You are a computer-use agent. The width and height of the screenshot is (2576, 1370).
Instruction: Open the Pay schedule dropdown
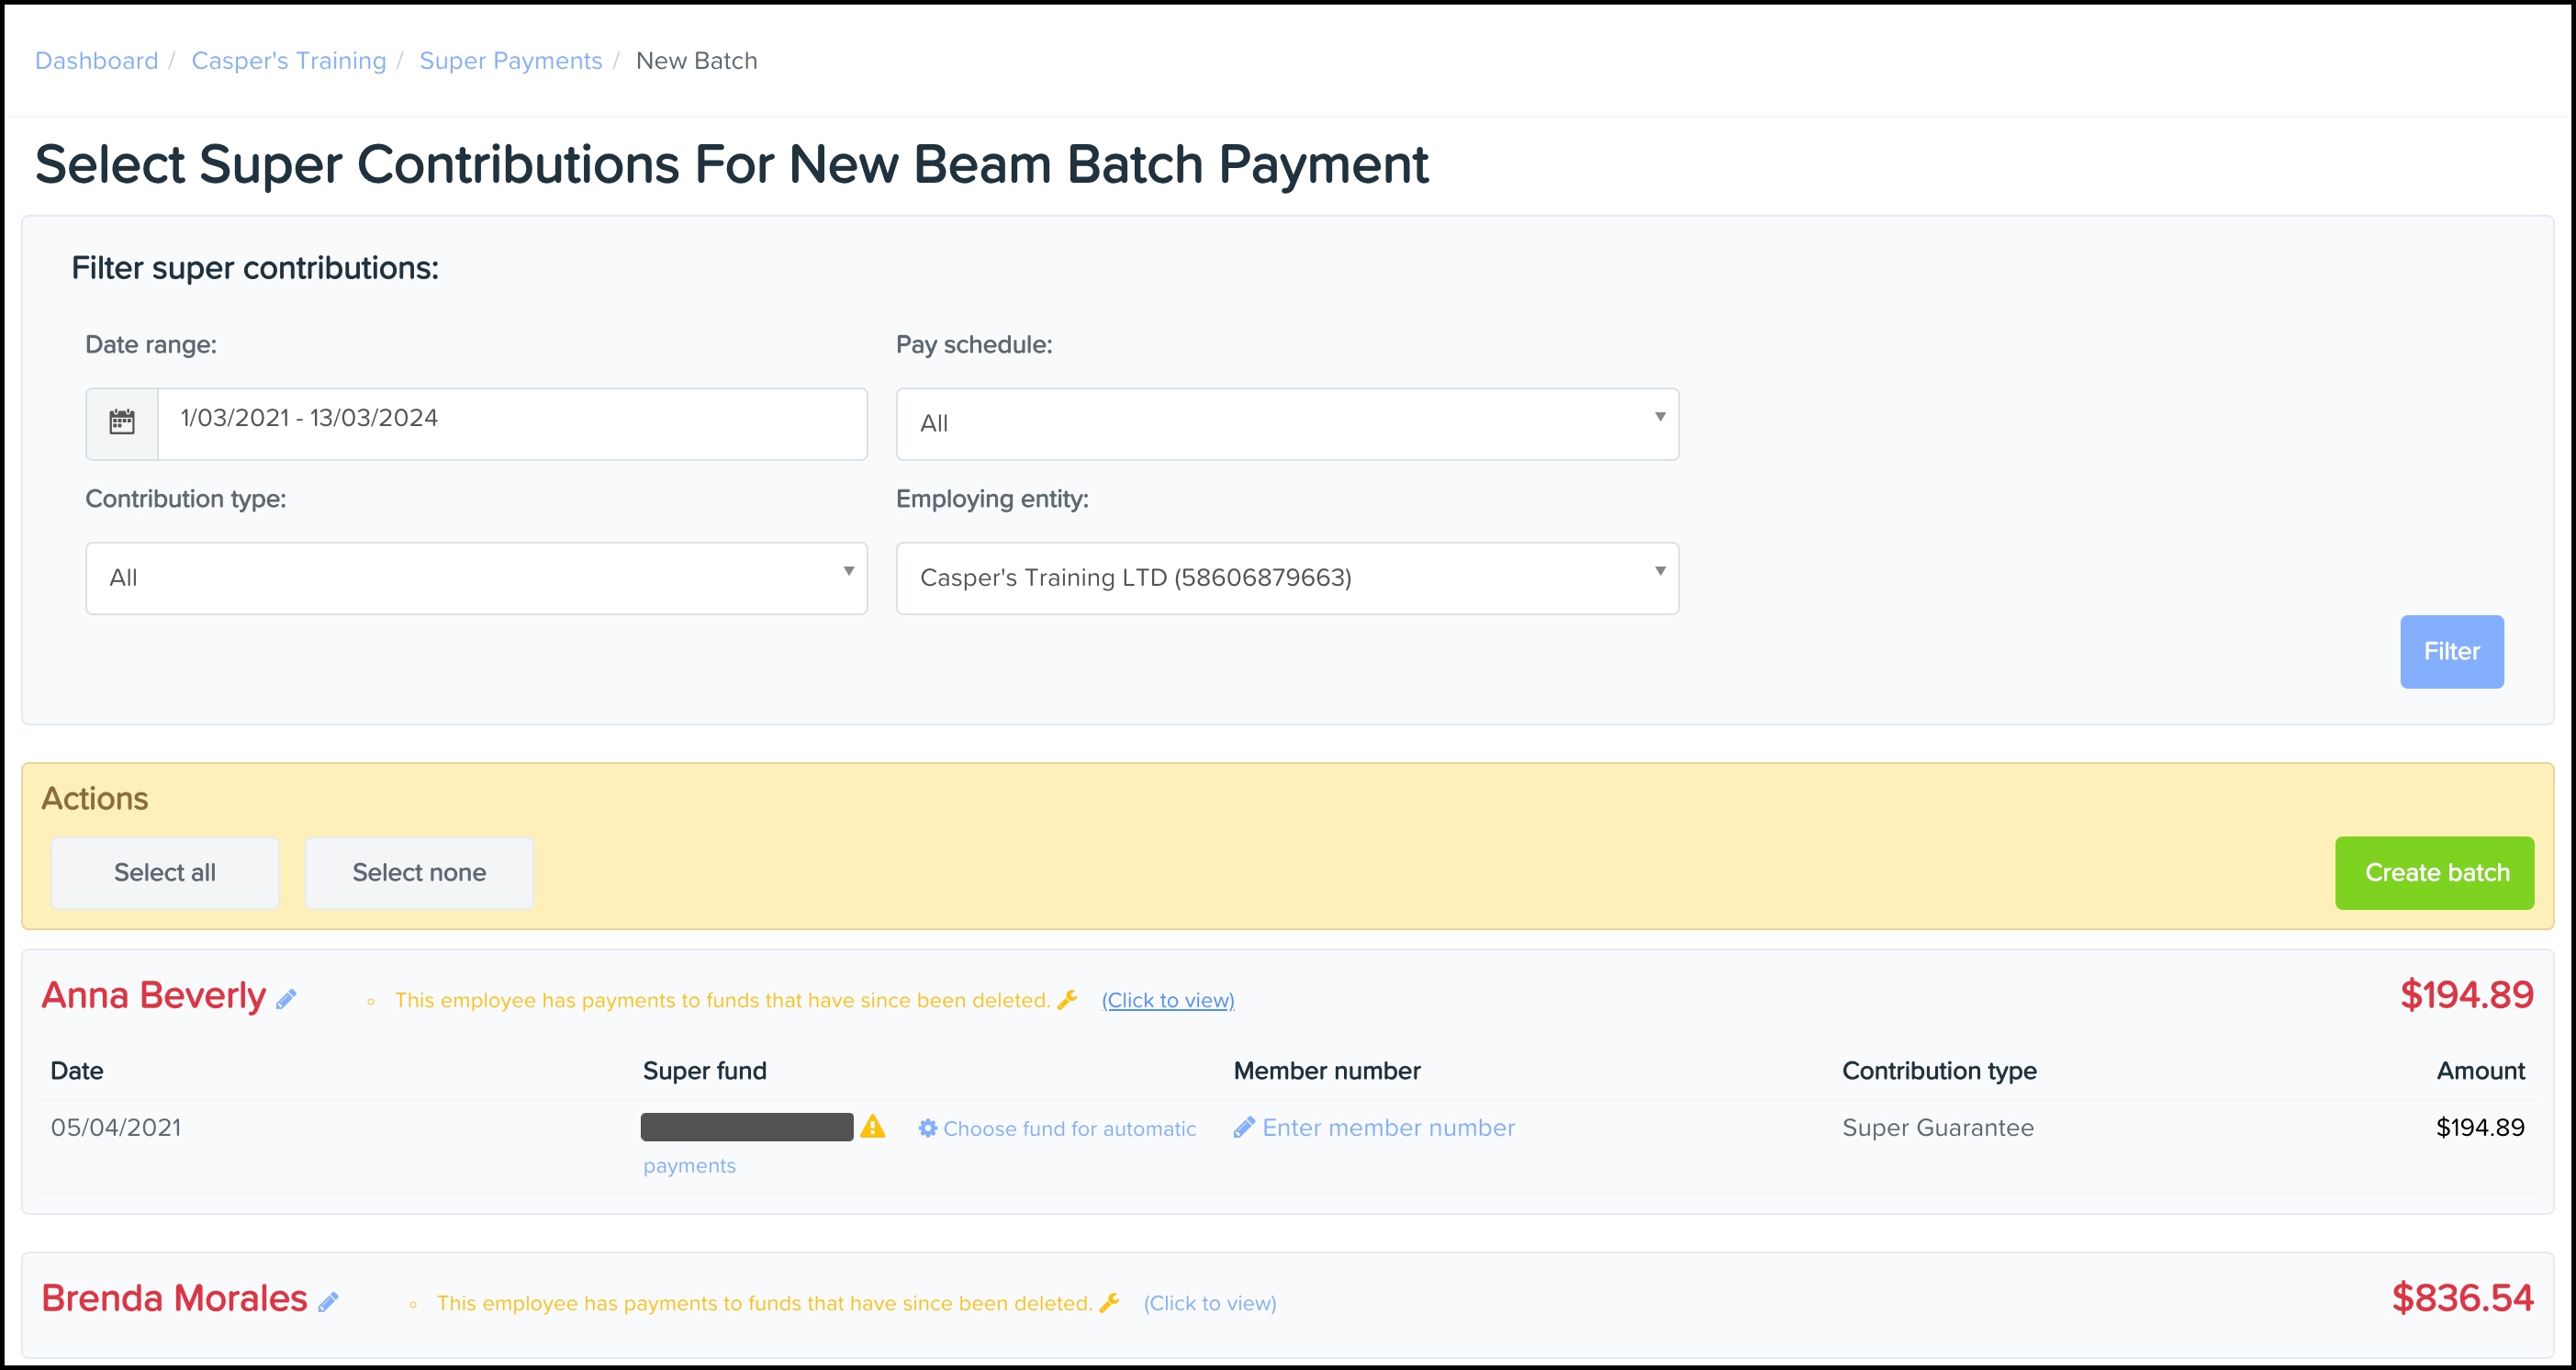[1287, 424]
